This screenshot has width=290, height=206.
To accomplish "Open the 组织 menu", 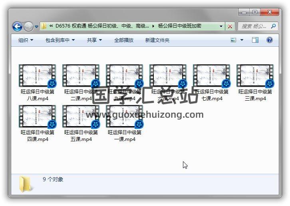I will coord(26,40).
